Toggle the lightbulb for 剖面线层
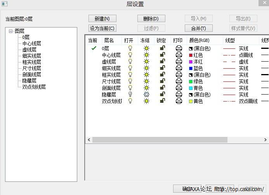Image resolution: width=269 pixels, height=195 pixels. 130,88
